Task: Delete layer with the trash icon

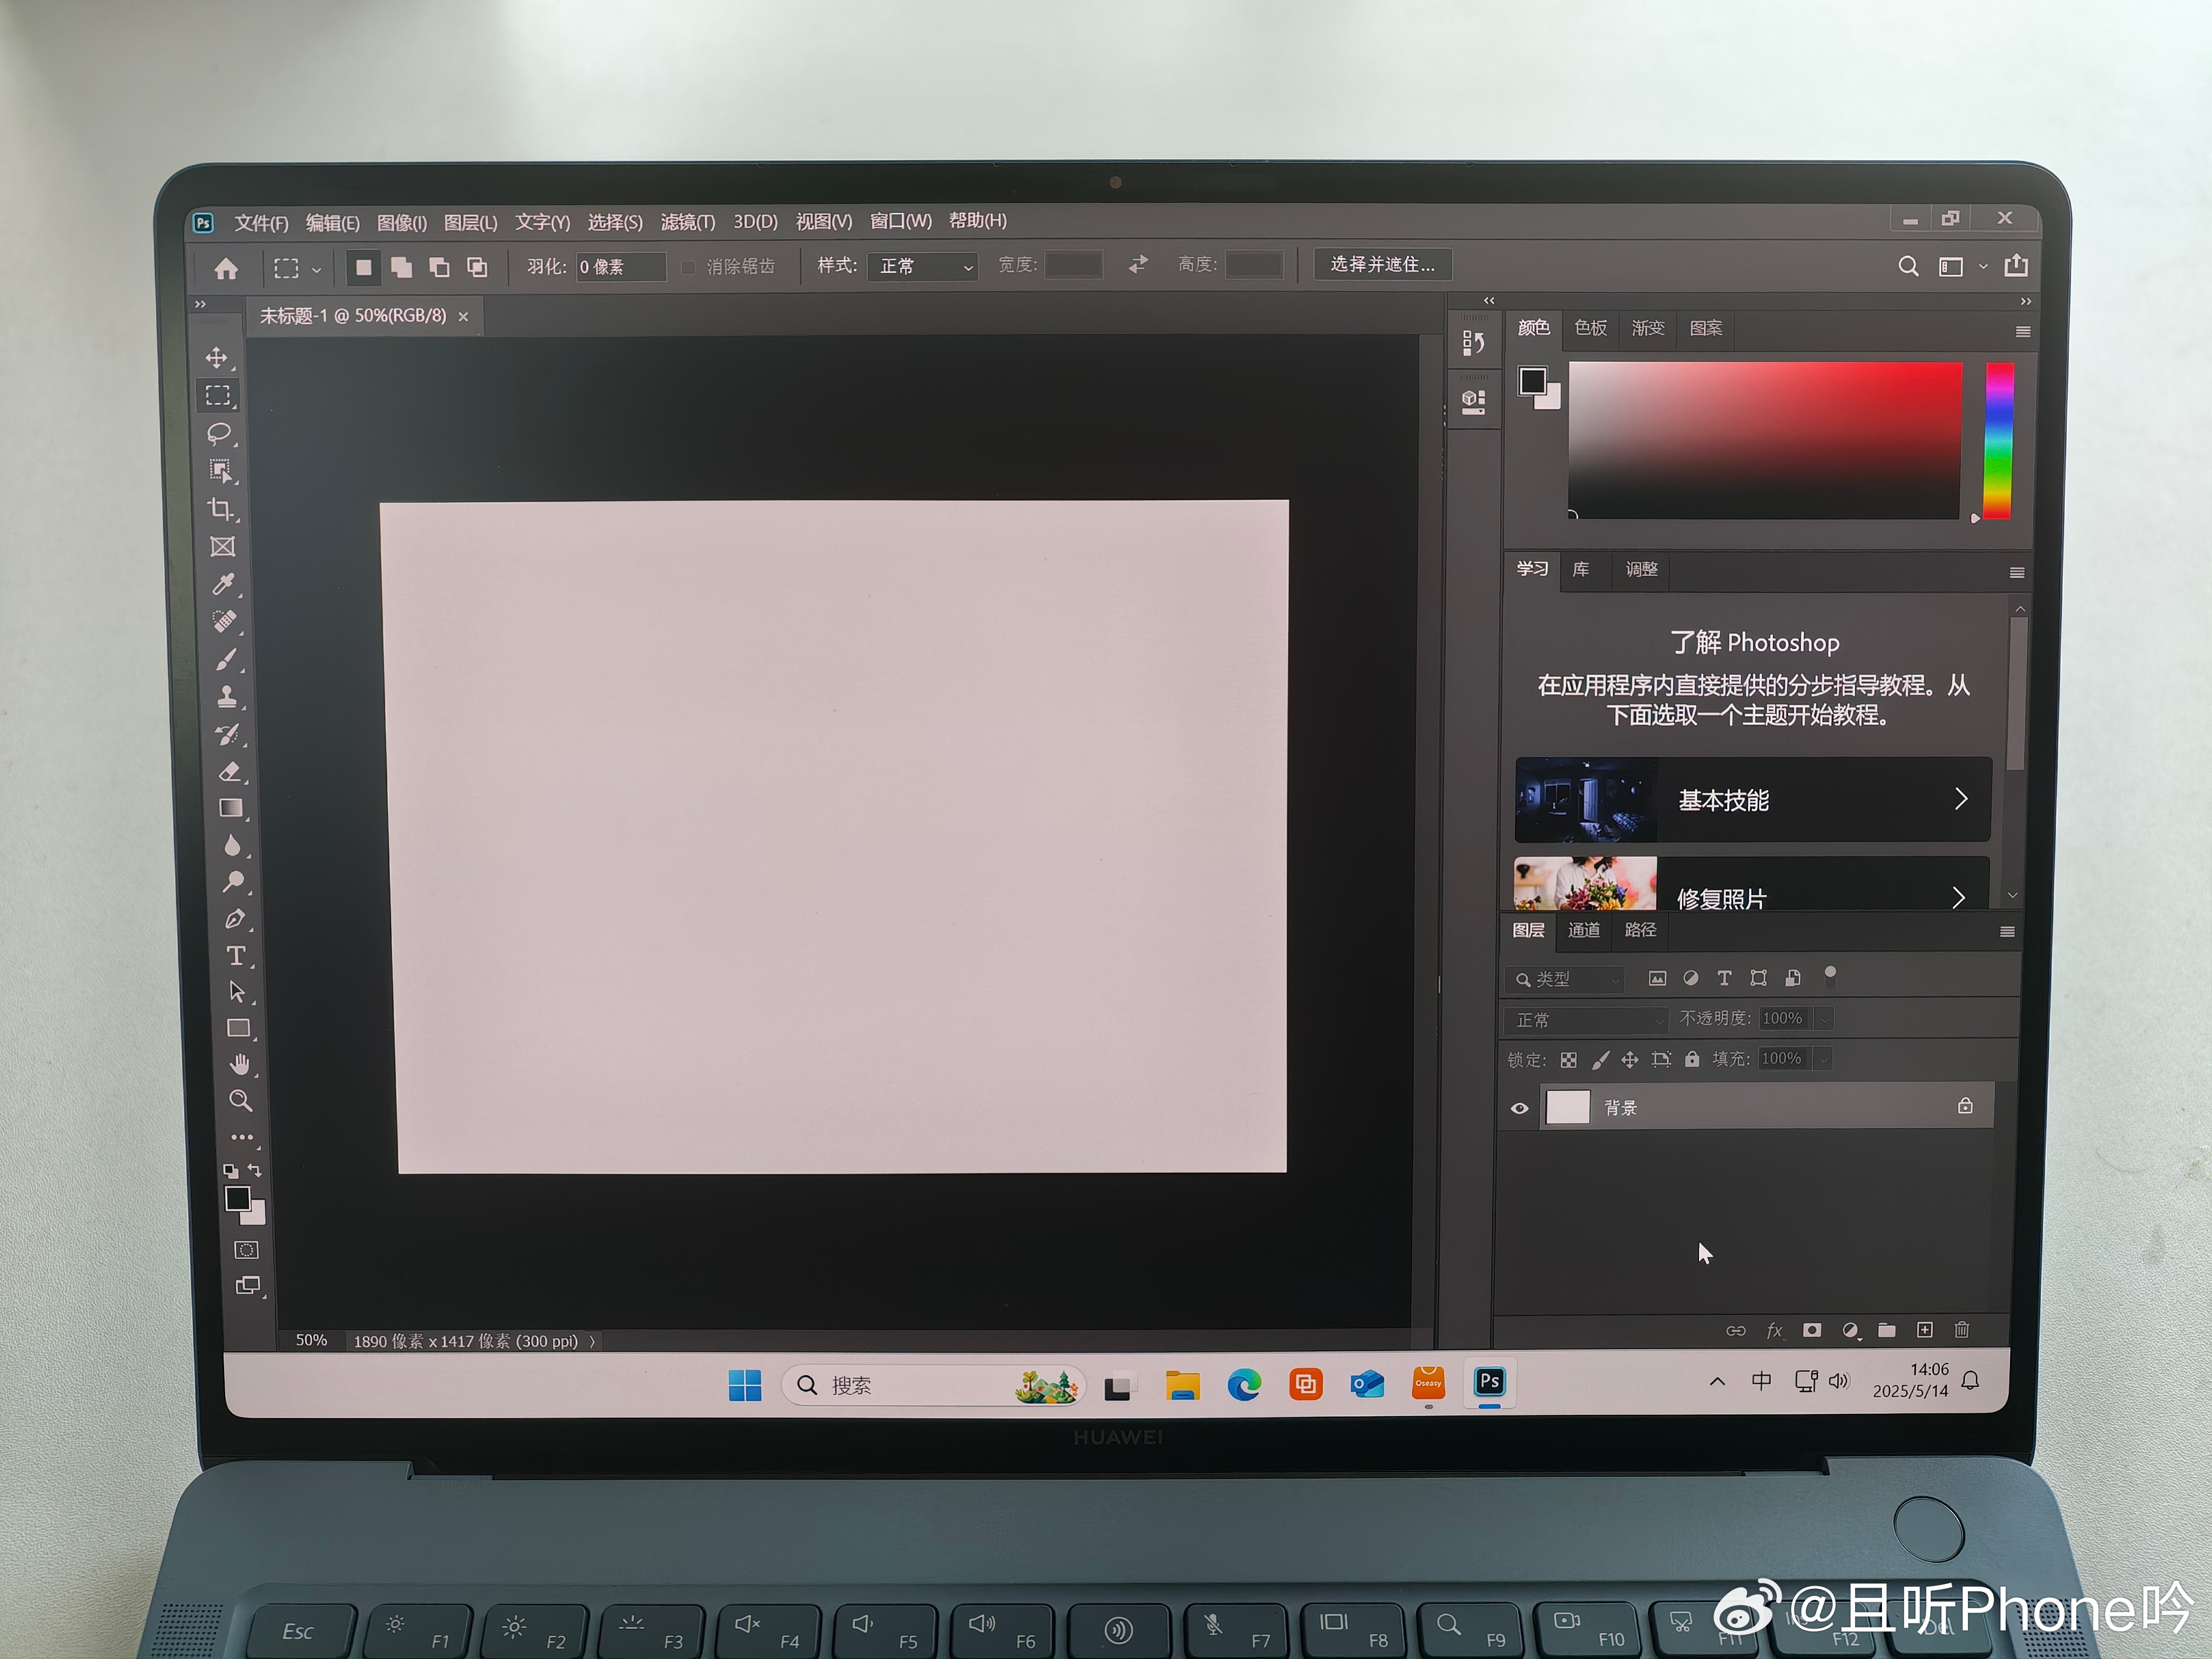Action: tap(1962, 1329)
